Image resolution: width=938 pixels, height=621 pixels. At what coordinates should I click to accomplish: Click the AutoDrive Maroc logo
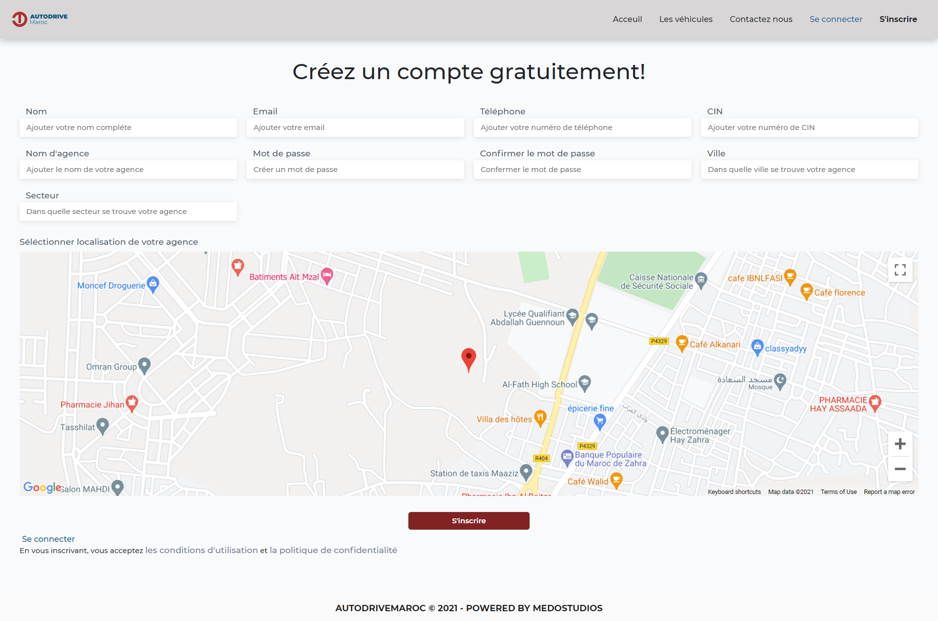40,19
